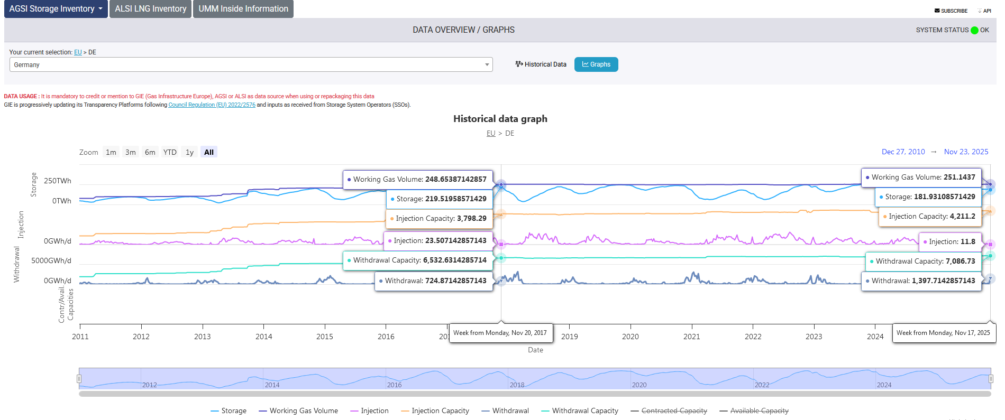The height and width of the screenshot is (420, 1005).
Task: Open Historical Data view icon
Action: click(x=519, y=64)
